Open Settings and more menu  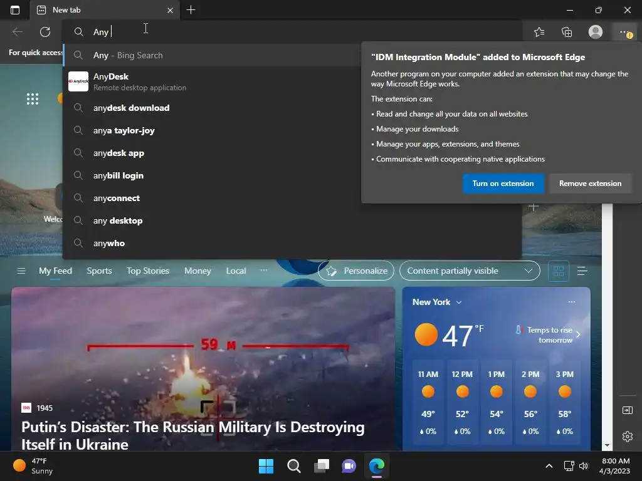click(625, 32)
